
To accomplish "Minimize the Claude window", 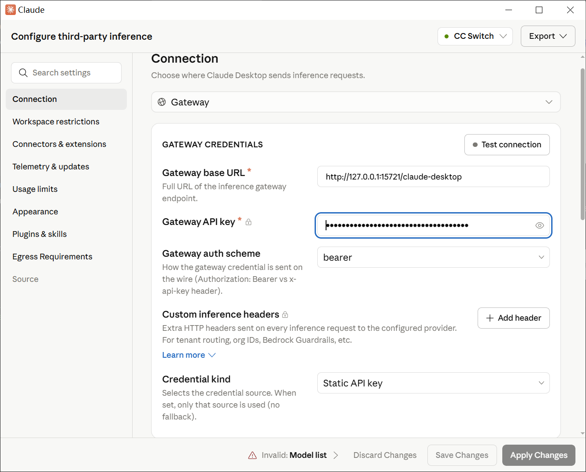I will click(508, 10).
